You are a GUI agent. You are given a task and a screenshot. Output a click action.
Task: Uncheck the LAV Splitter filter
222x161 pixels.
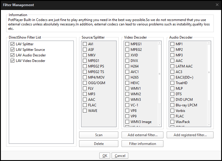click(12, 44)
